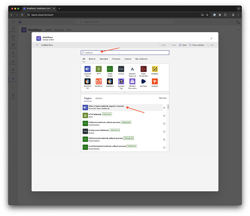Viewport: 250px width, 216px height.
Task: Run the Flow checker
Action: (x=197, y=45)
